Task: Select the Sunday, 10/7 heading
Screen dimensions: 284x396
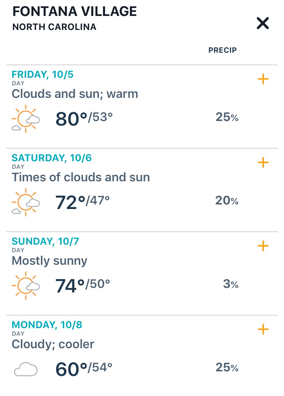Action: click(x=45, y=241)
